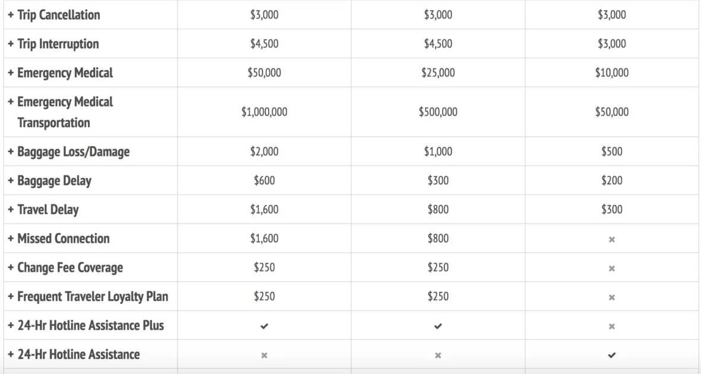The image size is (701, 374).
Task: Click first-column X for 24-Hr Hotline Assistance
Action: tap(264, 355)
